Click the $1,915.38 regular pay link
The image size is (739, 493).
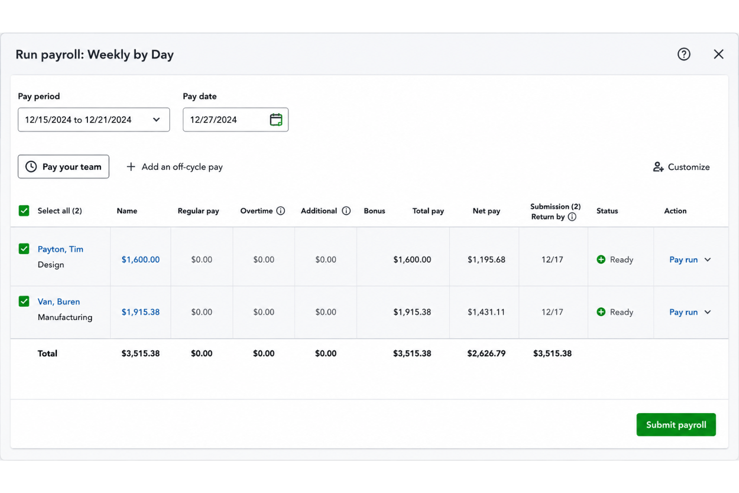click(141, 312)
